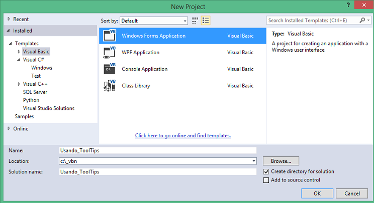The image size is (374, 203).
Task: Click the Visual C# tree label
Action: (x=33, y=60)
